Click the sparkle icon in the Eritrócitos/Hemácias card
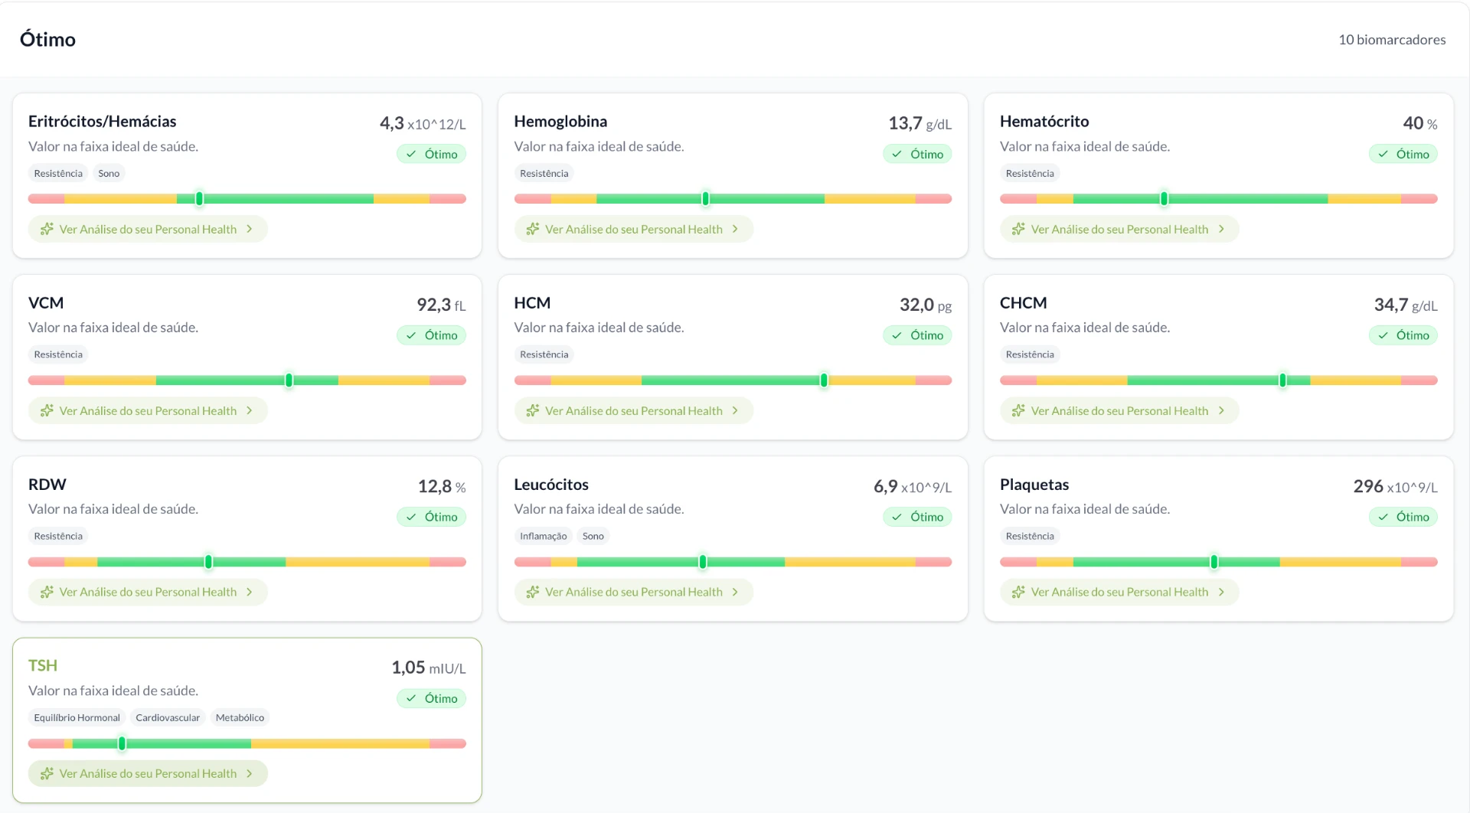The width and height of the screenshot is (1470, 813). tap(47, 229)
